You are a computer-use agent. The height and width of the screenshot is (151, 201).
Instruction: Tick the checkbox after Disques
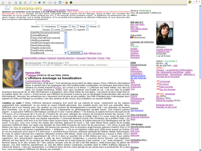tap(75, 29)
